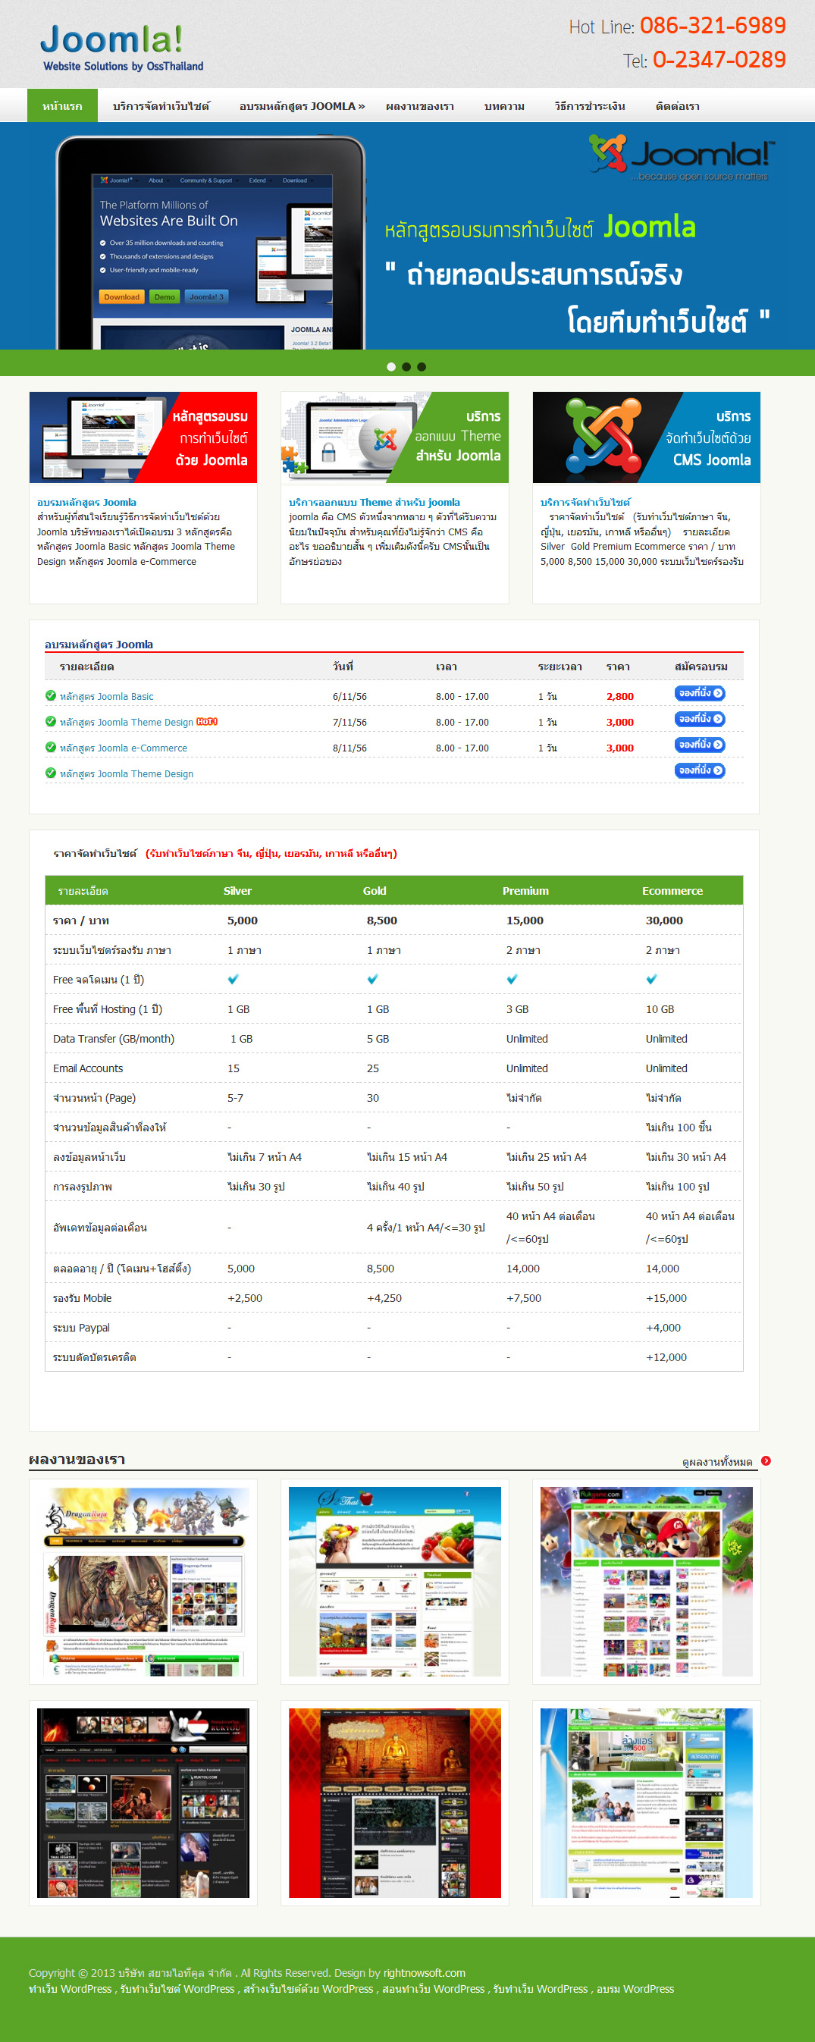This screenshot has width=815, height=2042.
Task: Open the So Thai portfolio thumbnail
Action: click(395, 1582)
